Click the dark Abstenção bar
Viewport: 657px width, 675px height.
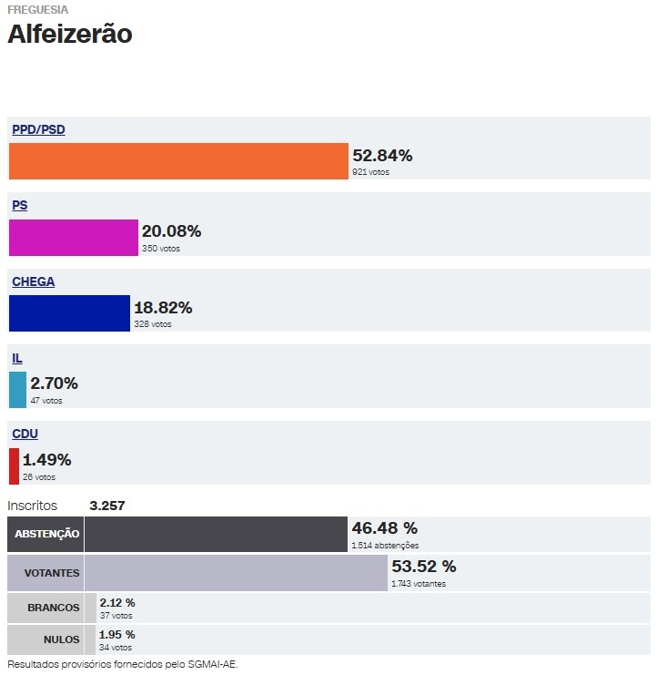tap(217, 534)
